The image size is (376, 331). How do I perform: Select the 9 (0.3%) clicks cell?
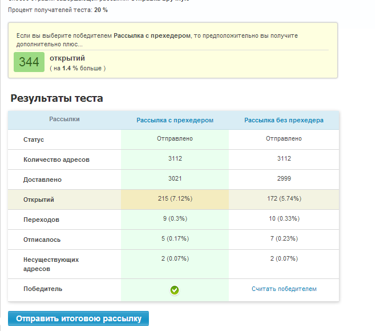point(175,219)
